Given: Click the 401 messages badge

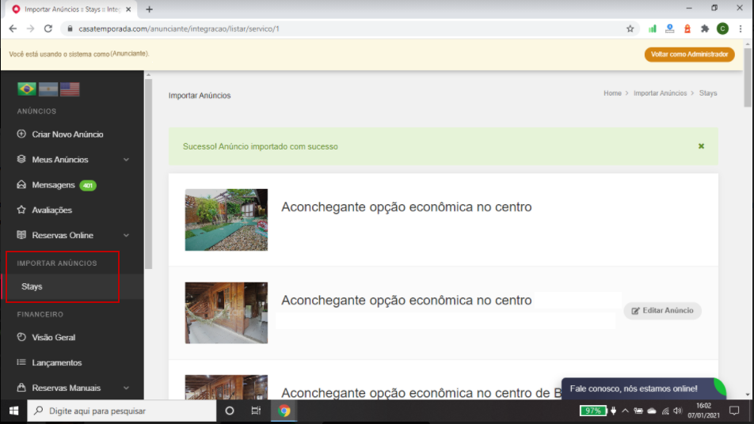Looking at the screenshot, I should point(88,185).
